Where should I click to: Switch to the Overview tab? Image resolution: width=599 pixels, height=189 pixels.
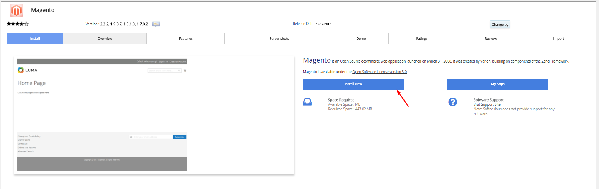pos(105,39)
